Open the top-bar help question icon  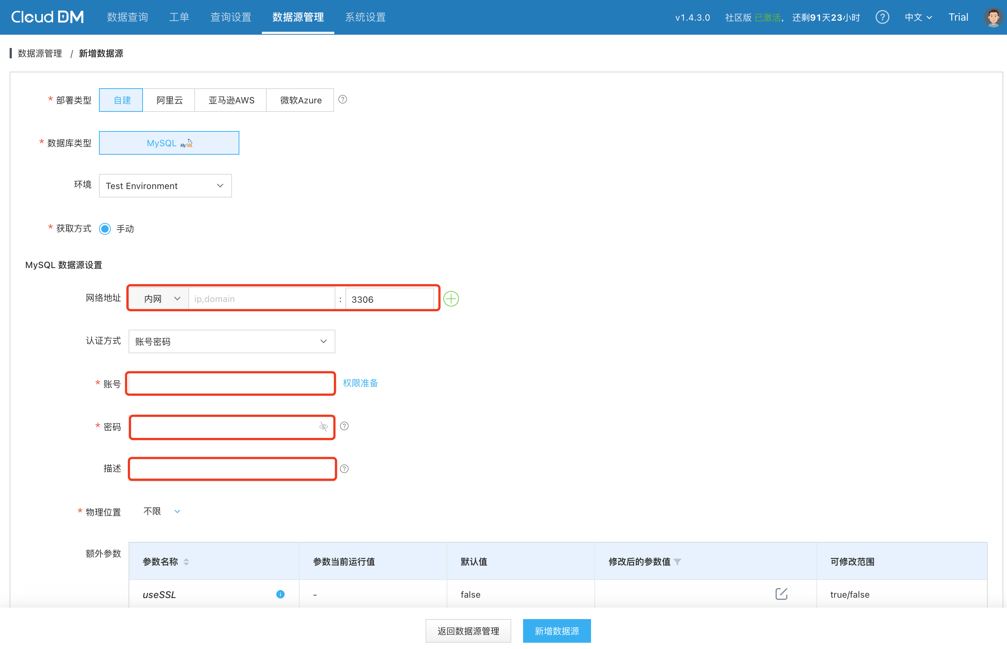click(x=882, y=17)
